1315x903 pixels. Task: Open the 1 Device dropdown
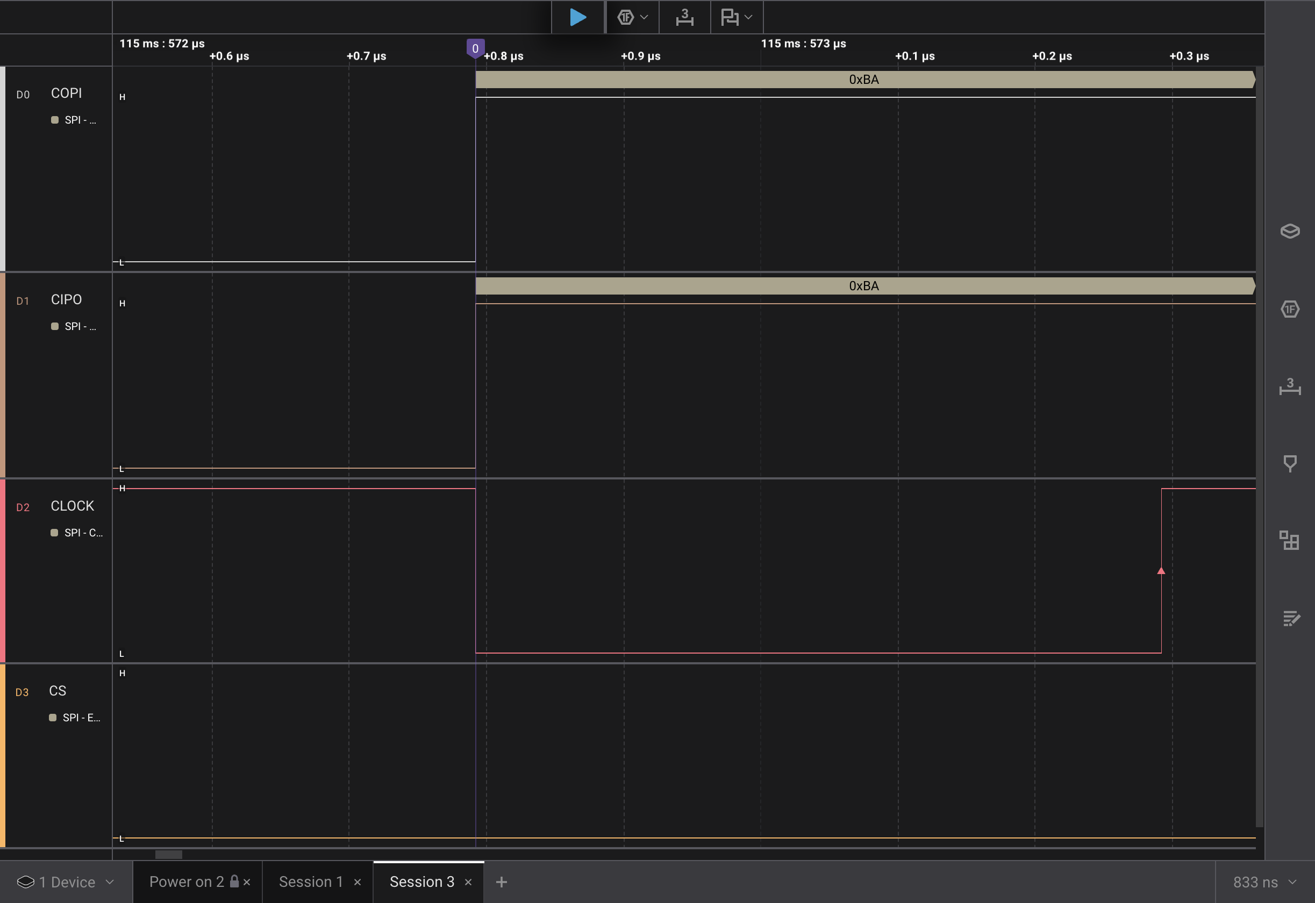click(x=66, y=881)
